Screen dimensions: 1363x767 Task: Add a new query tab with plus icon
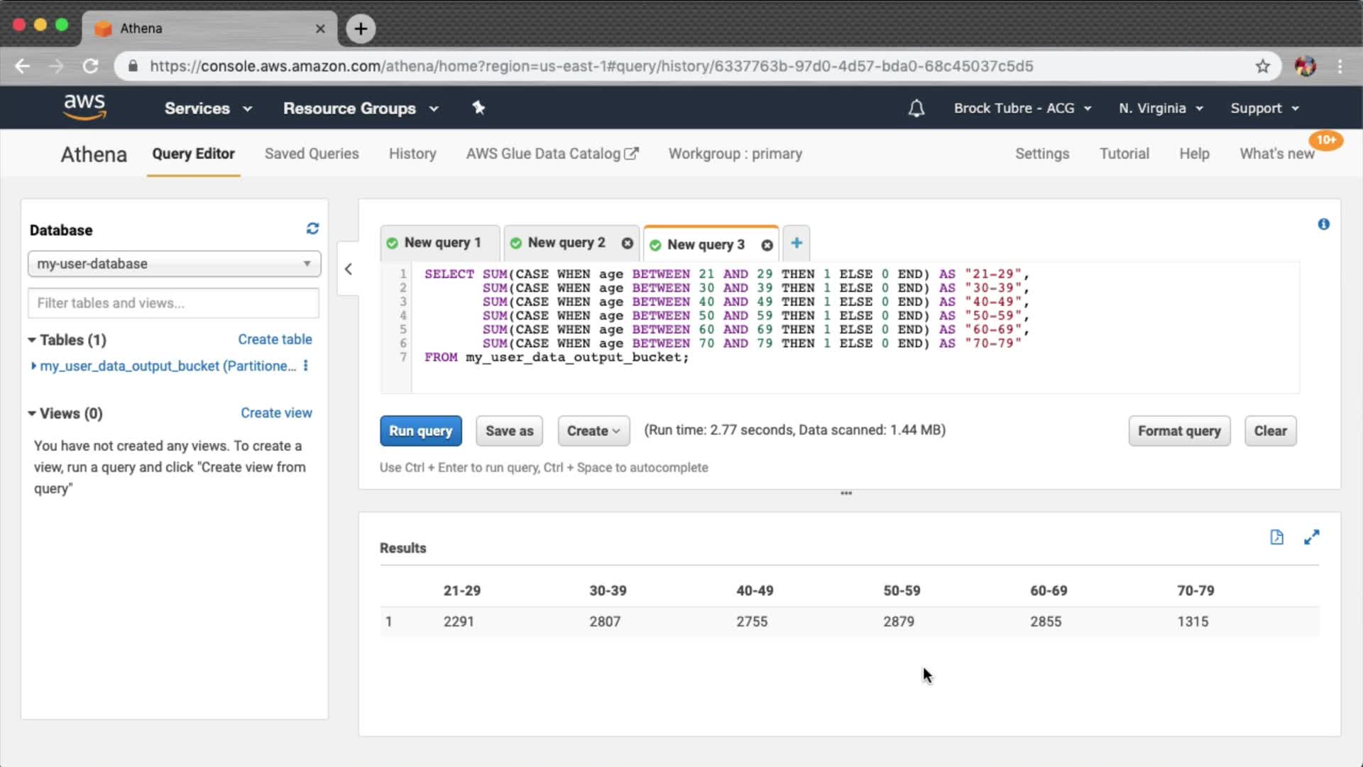pos(797,243)
